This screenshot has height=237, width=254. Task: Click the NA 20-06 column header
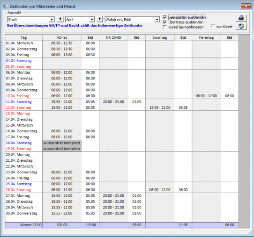113,37
